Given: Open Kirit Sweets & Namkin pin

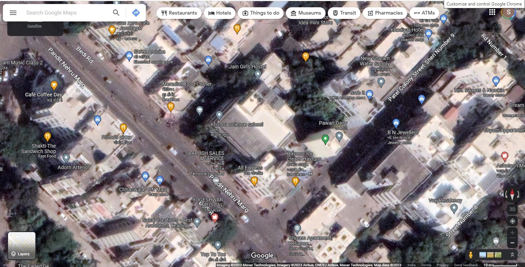Looking at the screenshot, I should click(x=496, y=81).
